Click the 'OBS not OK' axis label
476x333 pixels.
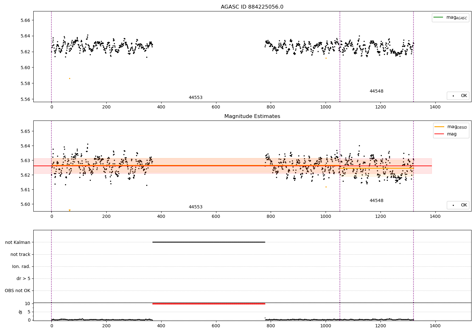coord(18,291)
